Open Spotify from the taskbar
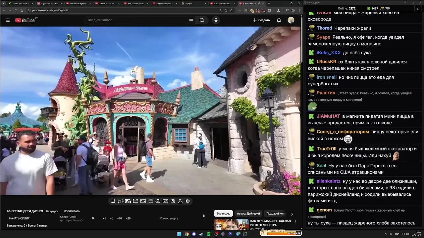The image size is (424, 238). coord(208,234)
